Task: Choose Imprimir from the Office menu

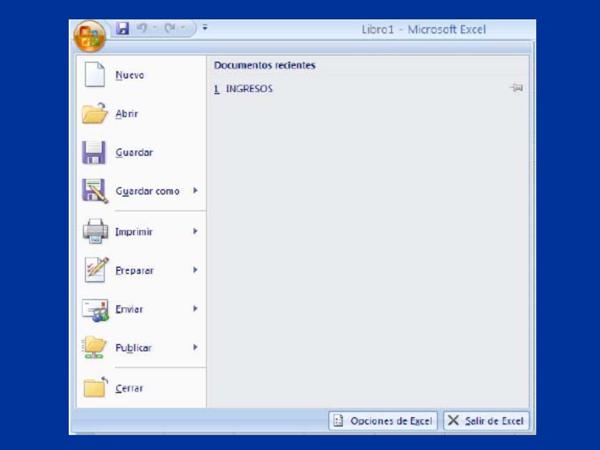Action: pyautogui.click(x=134, y=231)
